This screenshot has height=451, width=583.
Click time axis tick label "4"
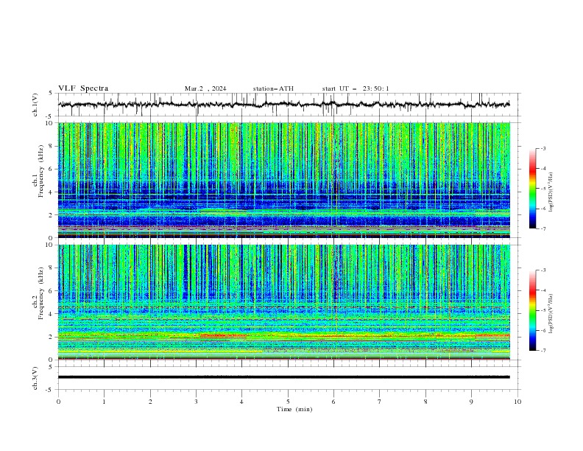[241, 402]
